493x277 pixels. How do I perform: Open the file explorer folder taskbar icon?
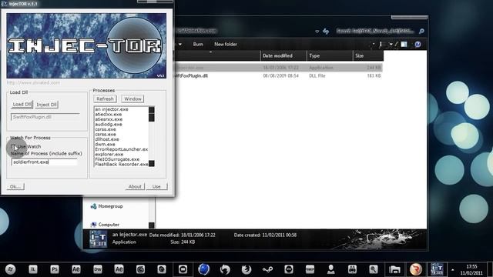coord(394,269)
